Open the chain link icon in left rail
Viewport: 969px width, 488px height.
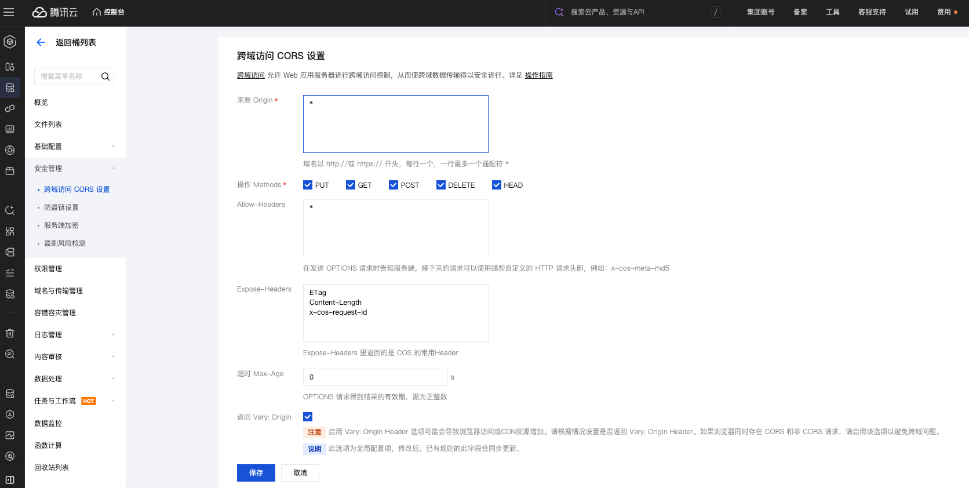(x=10, y=108)
